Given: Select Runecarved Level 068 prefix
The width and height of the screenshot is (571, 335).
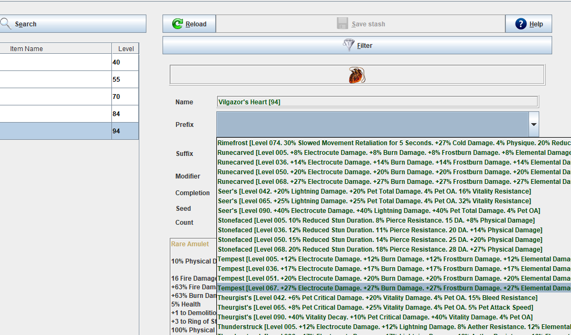Looking at the screenshot, I should pyautogui.click(x=393, y=182).
